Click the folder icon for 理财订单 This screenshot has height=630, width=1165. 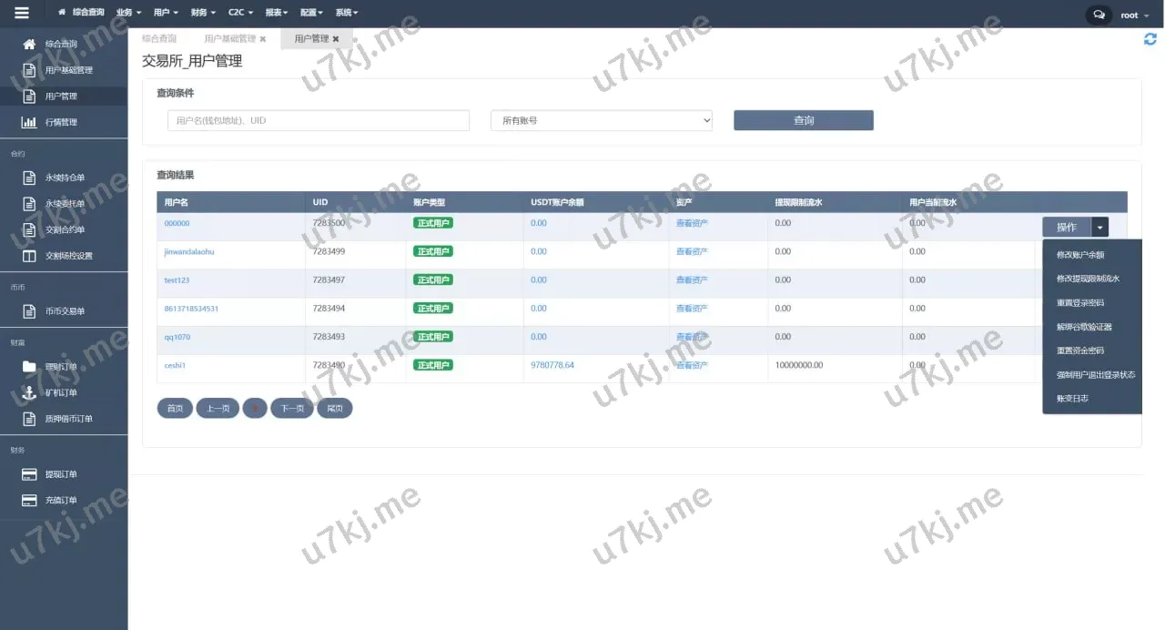(x=29, y=367)
